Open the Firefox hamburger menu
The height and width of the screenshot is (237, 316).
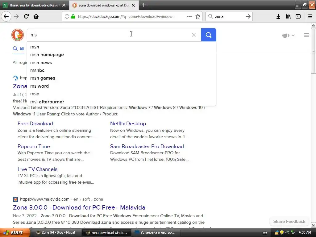click(x=310, y=16)
